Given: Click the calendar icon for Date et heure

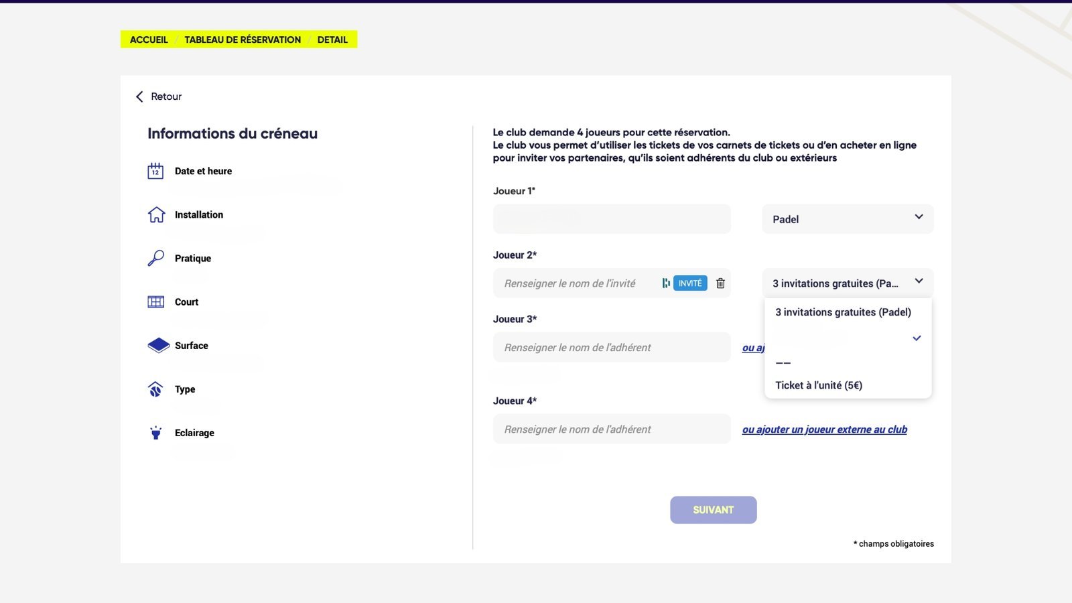Looking at the screenshot, I should coord(155,171).
